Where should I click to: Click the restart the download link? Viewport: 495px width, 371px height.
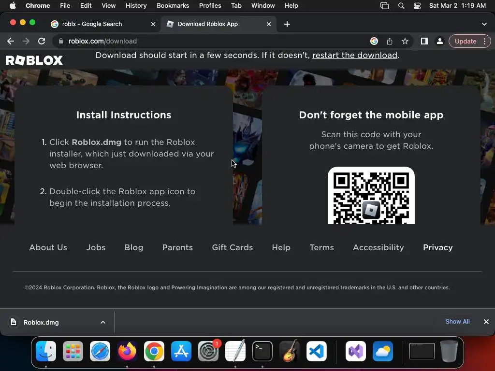pyautogui.click(x=354, y=55)
